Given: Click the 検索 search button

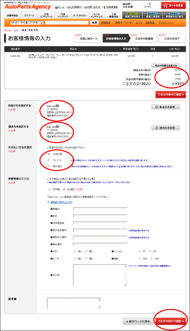Looking at the screenshot, I should (94, 23).
